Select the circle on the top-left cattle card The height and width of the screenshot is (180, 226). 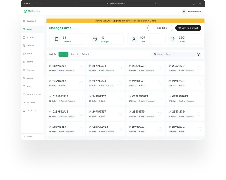(x=81, y=68)
